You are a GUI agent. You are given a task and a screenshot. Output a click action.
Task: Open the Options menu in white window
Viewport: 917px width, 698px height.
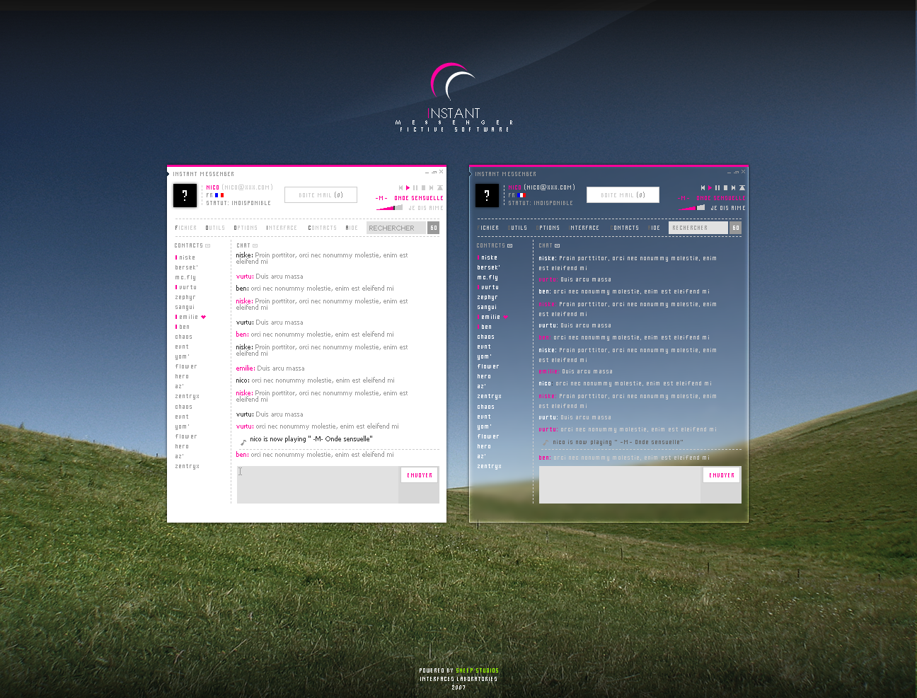click(x=246, y=228)
